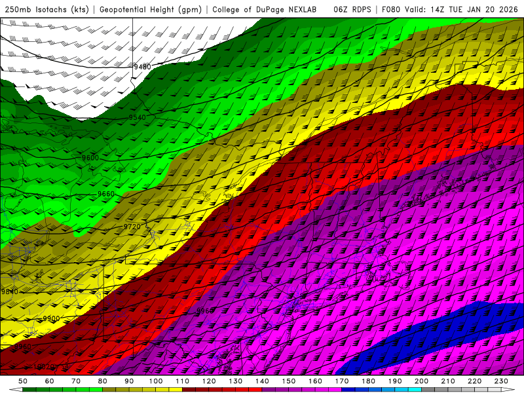
Task: Click the 10020 height contour label
Action: click(44, 367)
